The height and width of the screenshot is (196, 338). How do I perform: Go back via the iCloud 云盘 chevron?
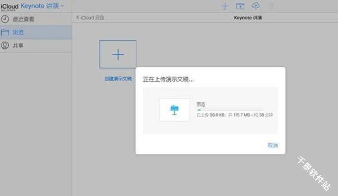tap(78, 18)
